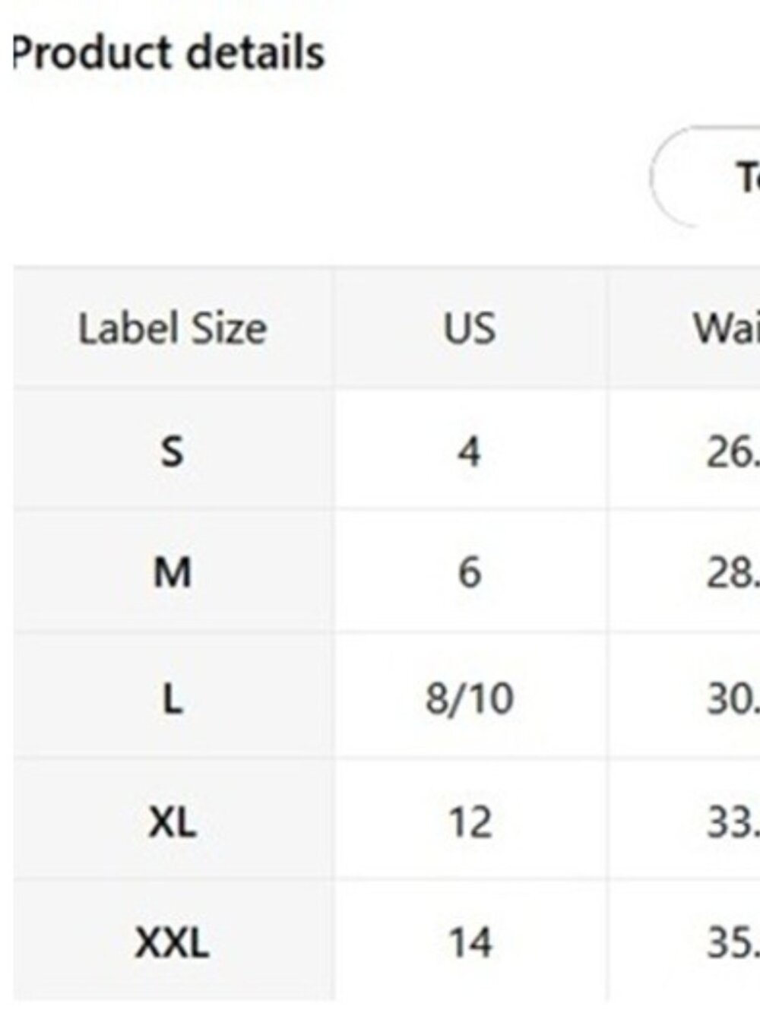Viewport: 760px width, 1013px height.
Task: Select the L label size cell
Action: click(173, 698)
